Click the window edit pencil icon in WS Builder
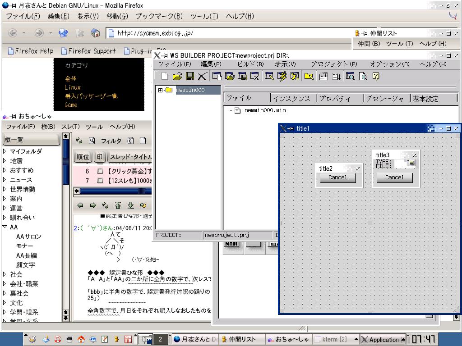This screenshot has width=462, height=346. (269, 77)
